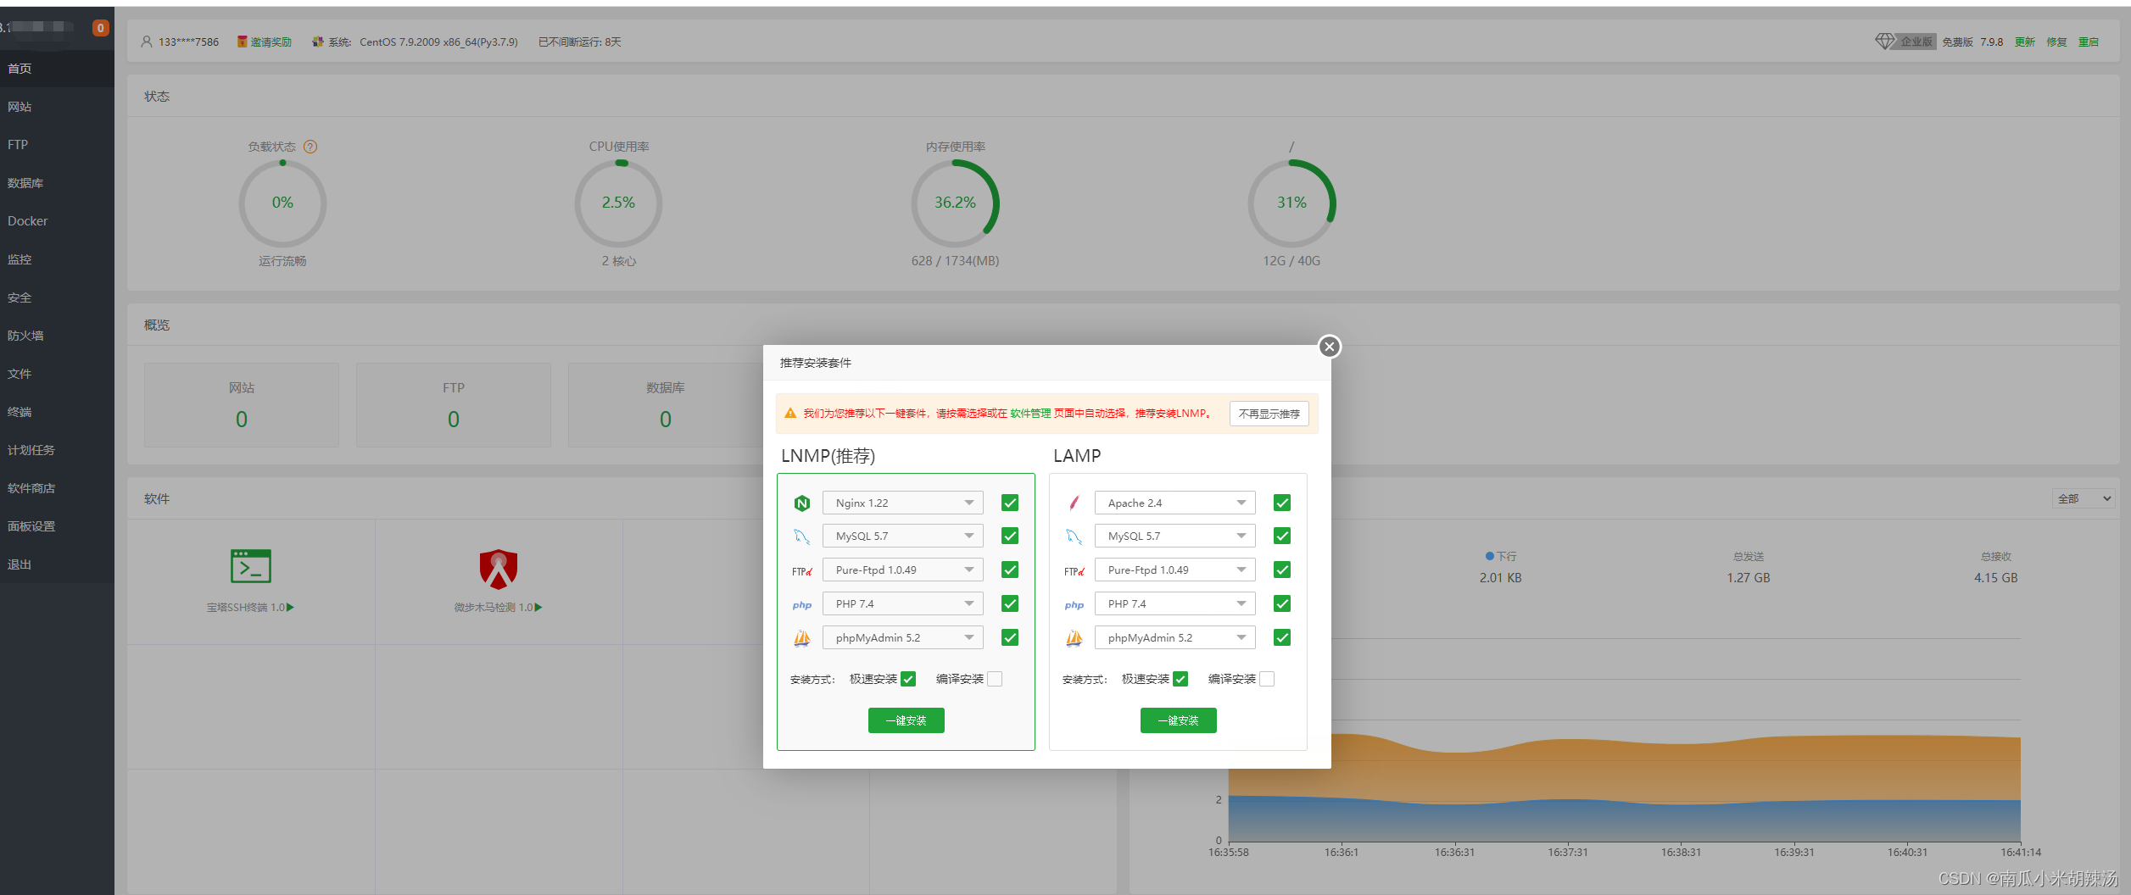Click the 软件管理 link in notice
2131x895 pixels.
[x=1030, y=414]
